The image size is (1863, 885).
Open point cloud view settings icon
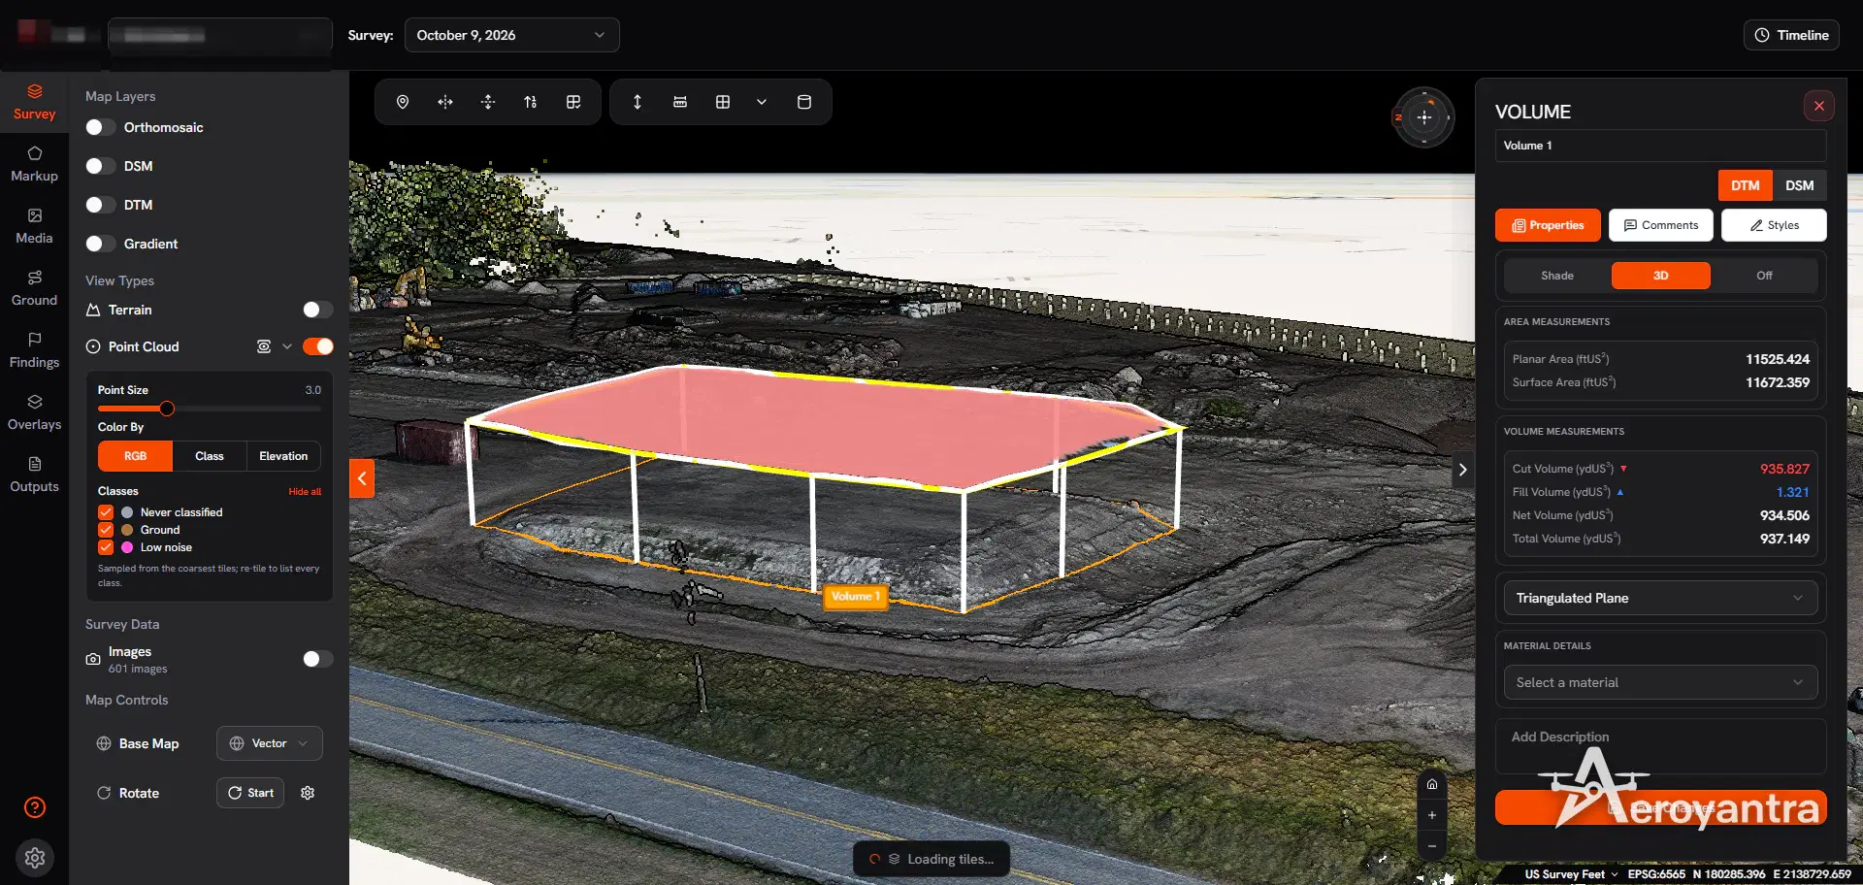263,346
